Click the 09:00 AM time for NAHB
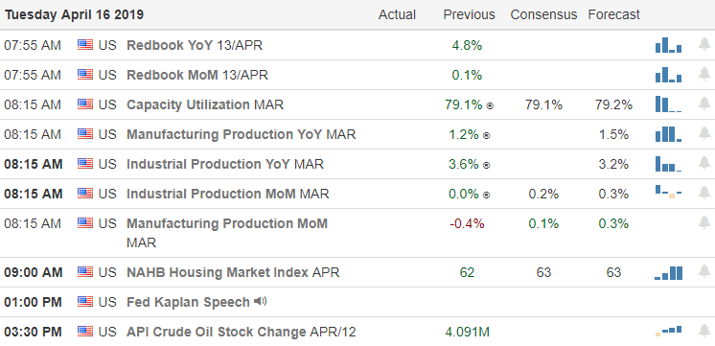The image size is (715, 346). pyautogui.click(x=33, y=272)
